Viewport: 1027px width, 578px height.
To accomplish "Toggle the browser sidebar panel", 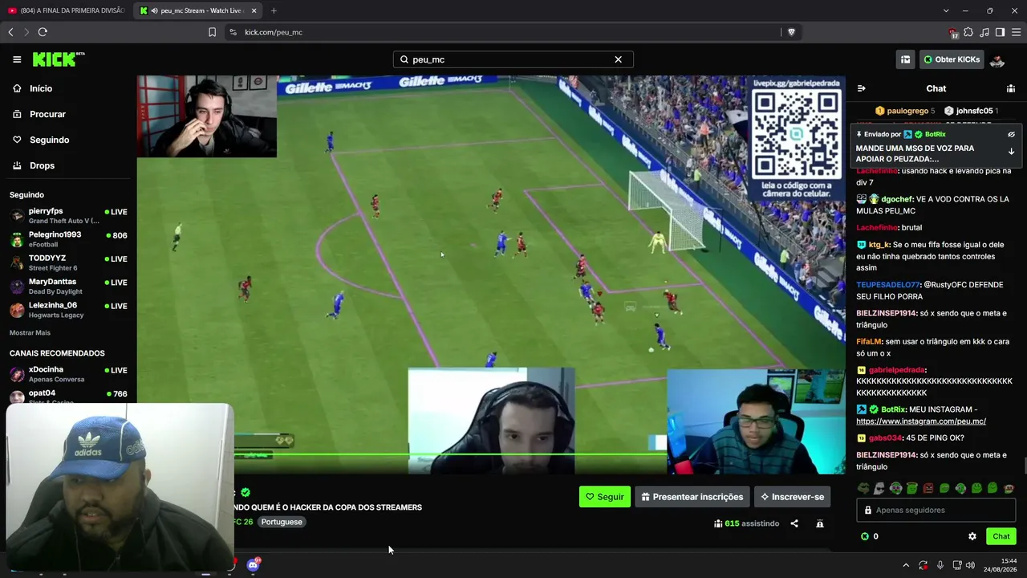I will 1000,32.
